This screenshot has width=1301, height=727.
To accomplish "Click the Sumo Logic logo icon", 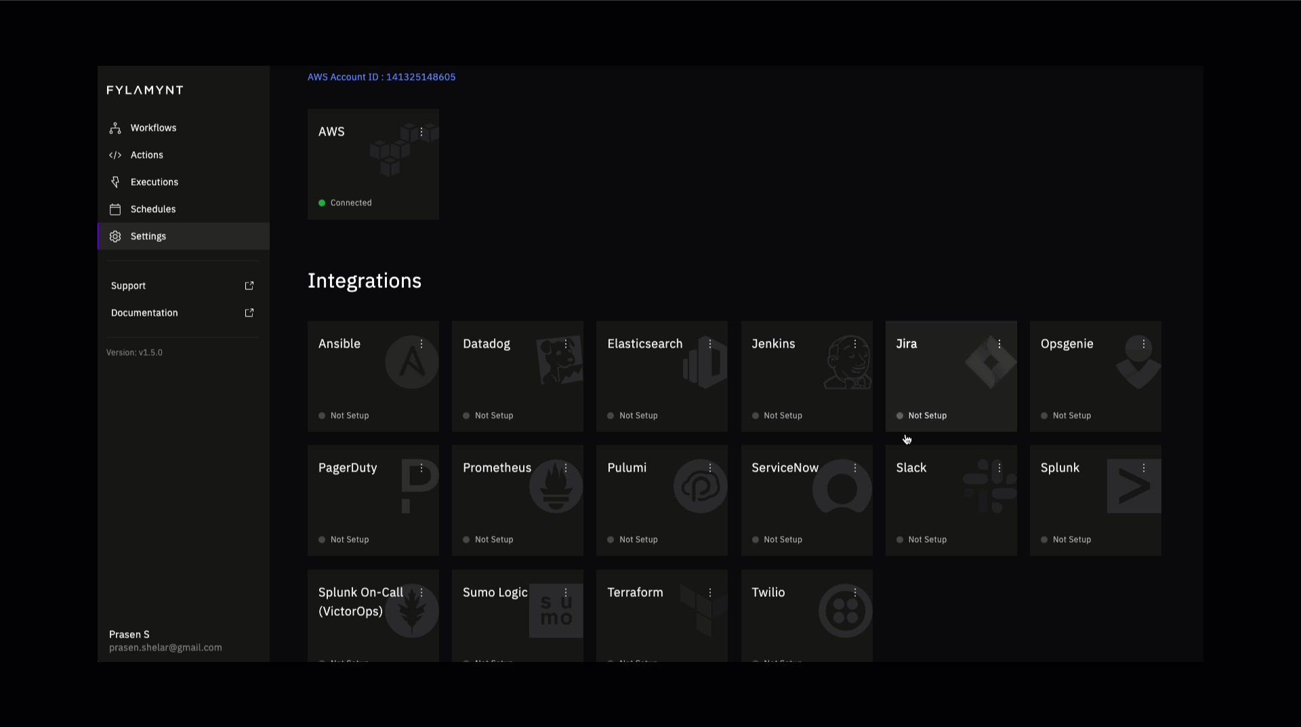I will (556, 610).
